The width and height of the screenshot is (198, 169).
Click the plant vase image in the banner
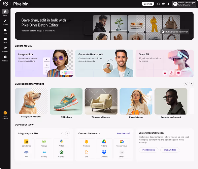coord(119,23)
